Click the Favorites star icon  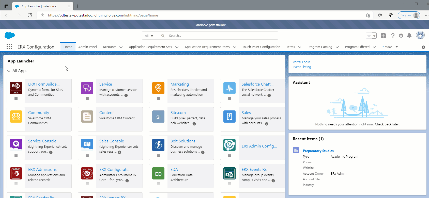369,36
